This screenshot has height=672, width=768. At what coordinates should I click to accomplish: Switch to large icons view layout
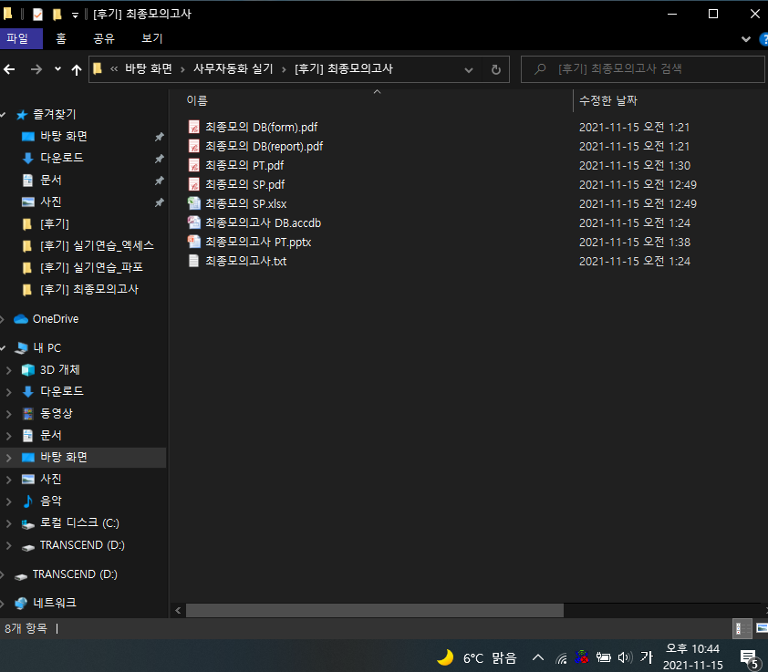pyautogui.click(x=761, y=628)
